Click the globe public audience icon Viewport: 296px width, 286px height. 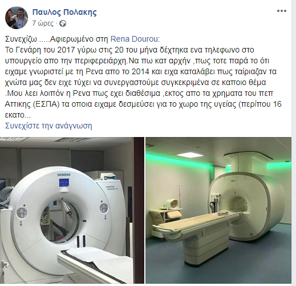coord(63,23)
